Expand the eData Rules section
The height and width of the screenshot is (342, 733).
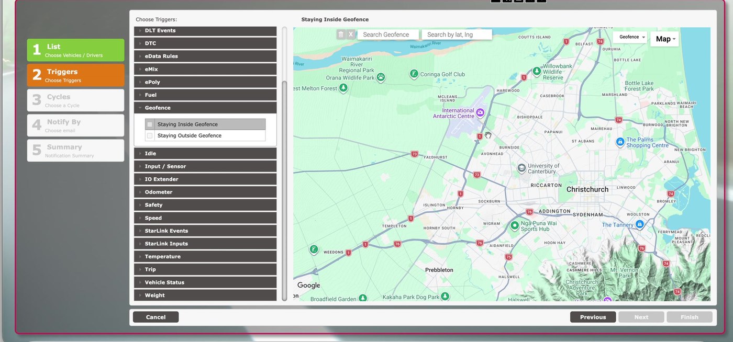tap(205, 56)
